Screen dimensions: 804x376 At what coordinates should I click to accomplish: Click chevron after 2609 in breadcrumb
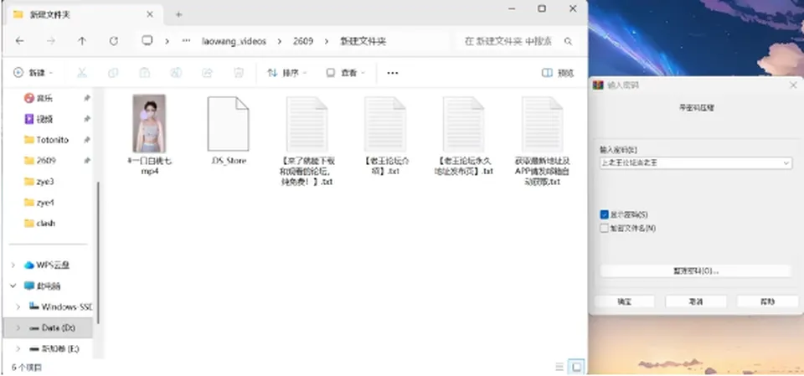click(326, 42)
